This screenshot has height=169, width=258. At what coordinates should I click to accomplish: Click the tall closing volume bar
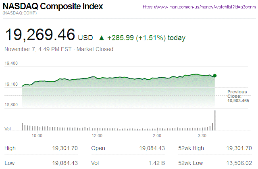click(215, 120)
